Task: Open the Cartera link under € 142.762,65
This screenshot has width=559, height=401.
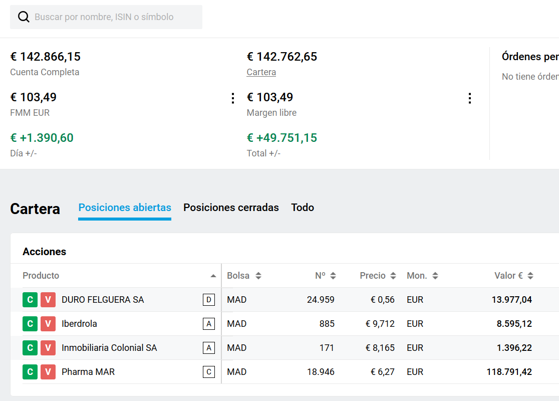Action: [x=261, y=72]
